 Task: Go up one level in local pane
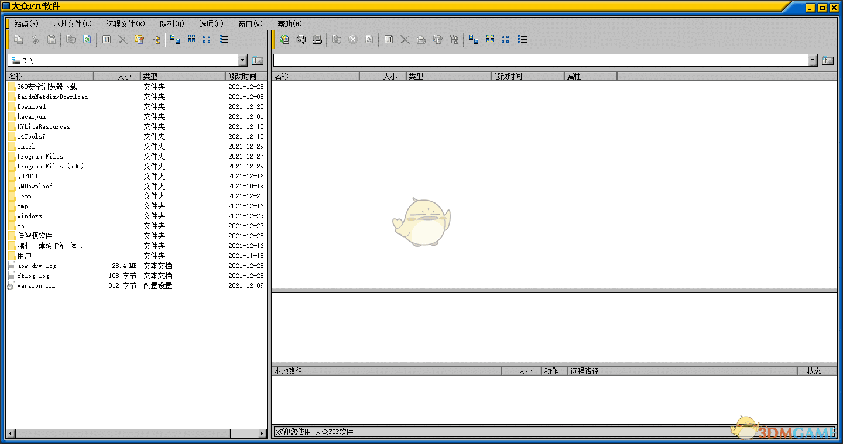click(x=258, y=60)
